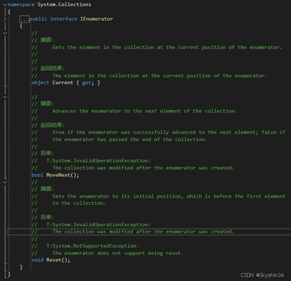
Task: Click '返回结果:' comment above 'true if' line
Action: click(x=53, y=125)
